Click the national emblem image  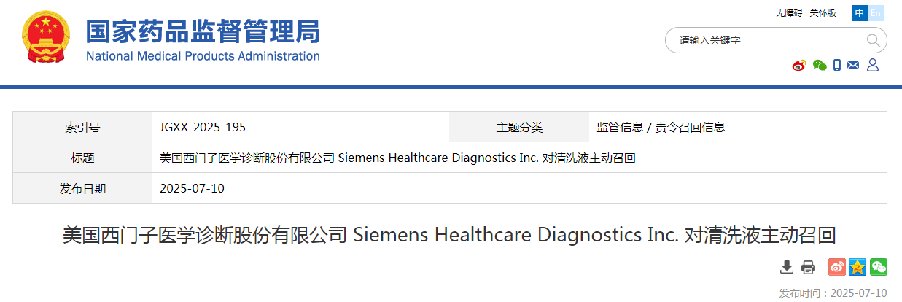pyautogui.click(x=46, y=39)
